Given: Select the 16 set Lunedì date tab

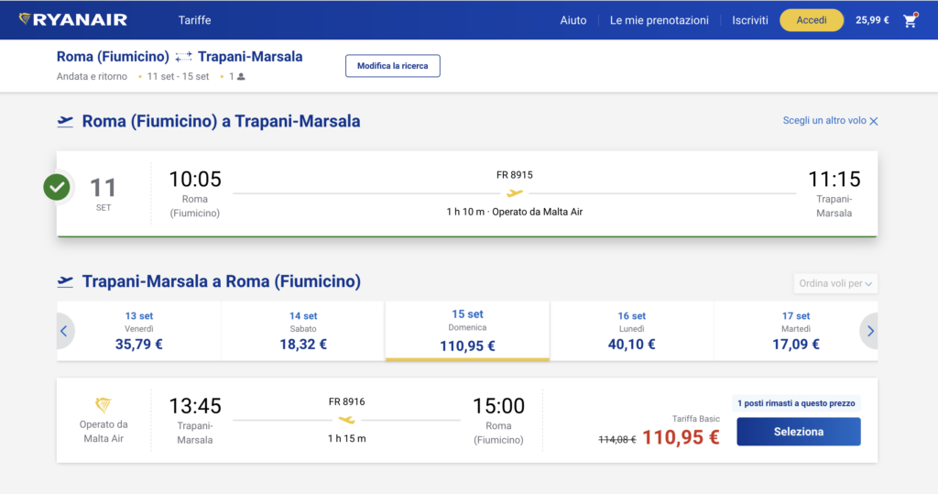Looking at the screenshot, I should click(x=632, y=331).
